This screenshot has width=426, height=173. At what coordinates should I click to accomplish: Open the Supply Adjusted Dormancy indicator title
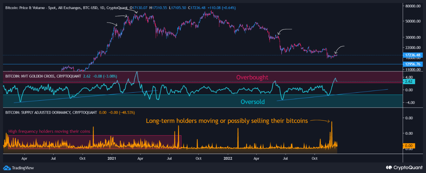[51, 113]
